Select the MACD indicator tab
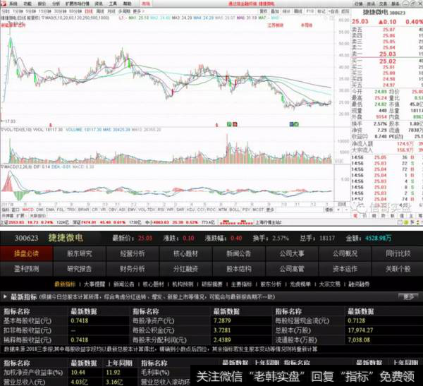 pos(27,210)
